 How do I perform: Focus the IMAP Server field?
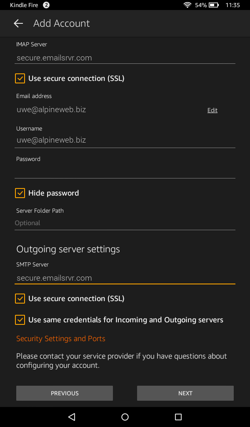click(x=125, y=58)
